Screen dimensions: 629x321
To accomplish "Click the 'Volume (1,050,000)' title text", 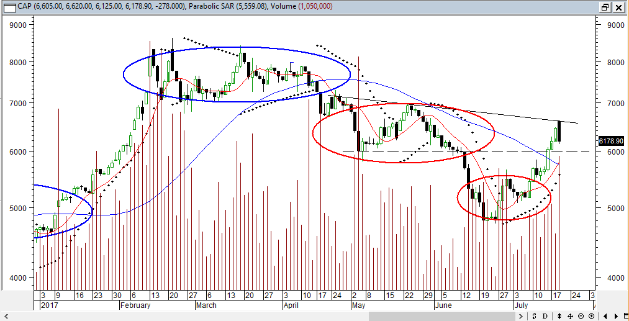I will 301,7.
